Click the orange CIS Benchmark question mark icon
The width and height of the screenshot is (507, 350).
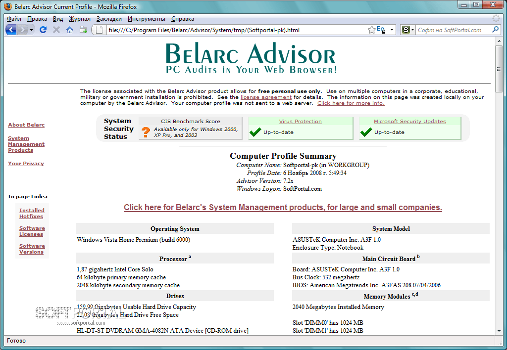[x=146, y=131]
